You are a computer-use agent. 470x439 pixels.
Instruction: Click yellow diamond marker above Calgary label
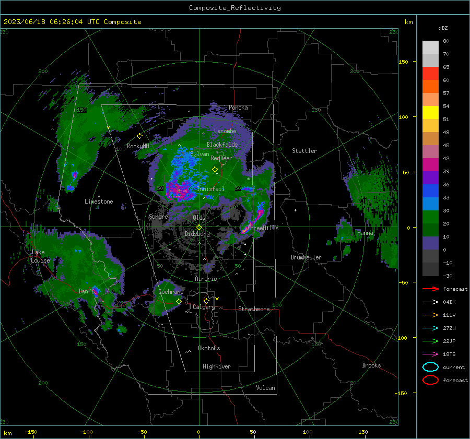click(x=206, y=301)
